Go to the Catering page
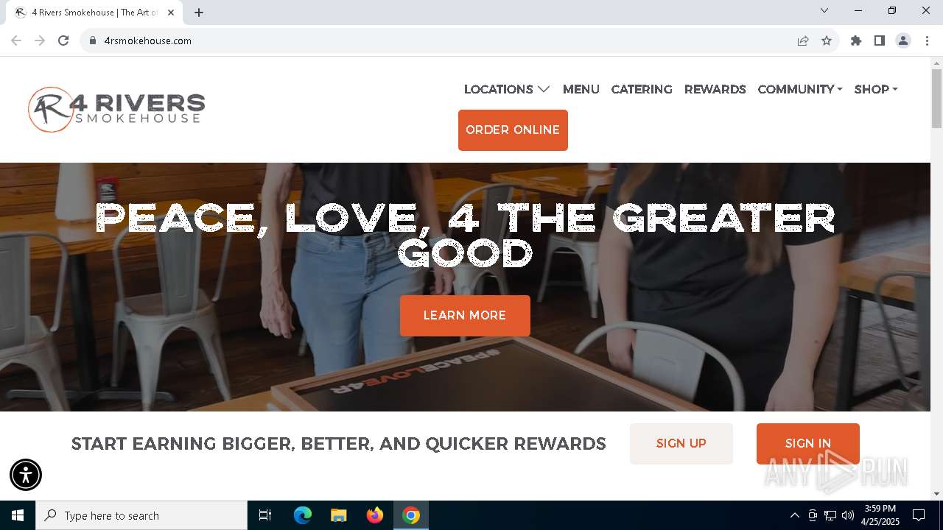 642,89
